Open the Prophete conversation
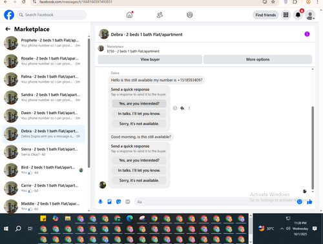 (x=43, y=43)
